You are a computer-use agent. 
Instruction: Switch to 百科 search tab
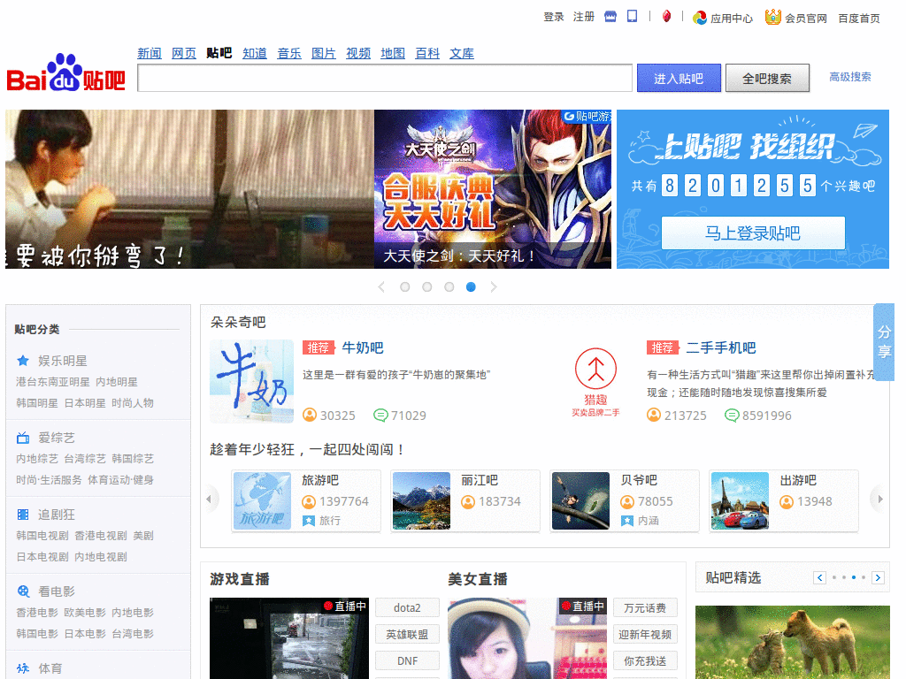[427, 54]
